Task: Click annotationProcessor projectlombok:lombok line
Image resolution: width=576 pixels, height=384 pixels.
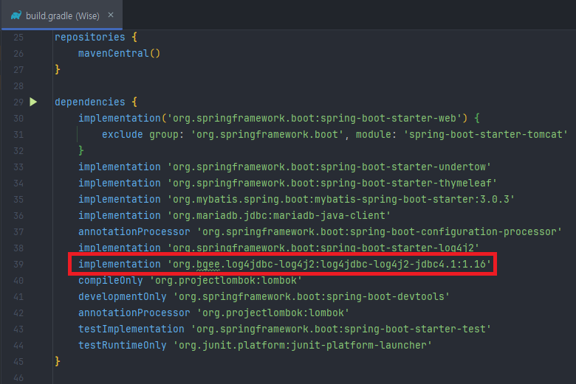Action: (214, 313)
